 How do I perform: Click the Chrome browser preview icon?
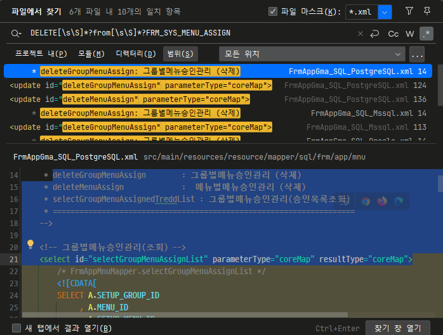365,201
